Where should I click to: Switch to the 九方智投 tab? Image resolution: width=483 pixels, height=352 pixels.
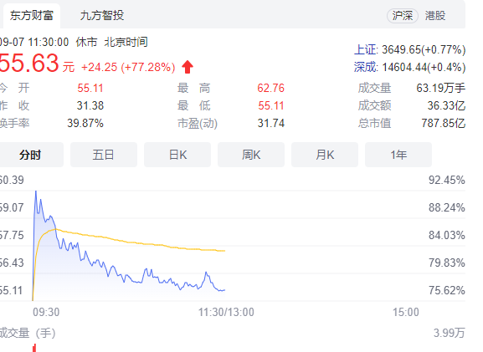pos(102,15)
